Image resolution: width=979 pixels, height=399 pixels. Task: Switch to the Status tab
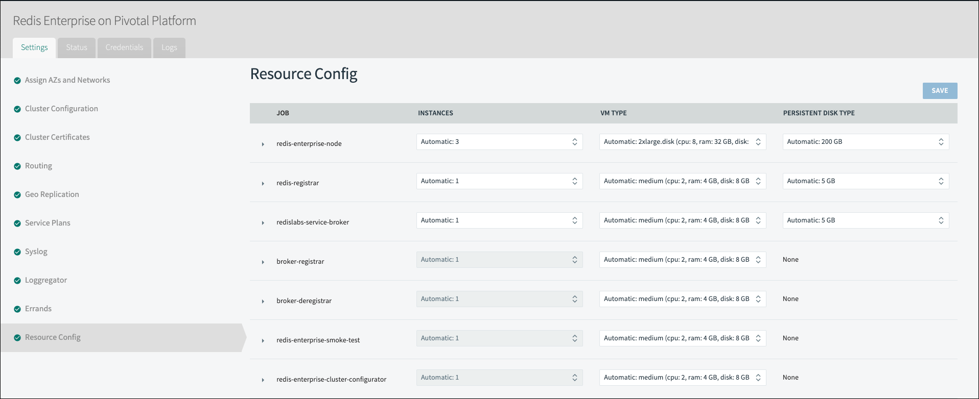(x=77, y=47)
